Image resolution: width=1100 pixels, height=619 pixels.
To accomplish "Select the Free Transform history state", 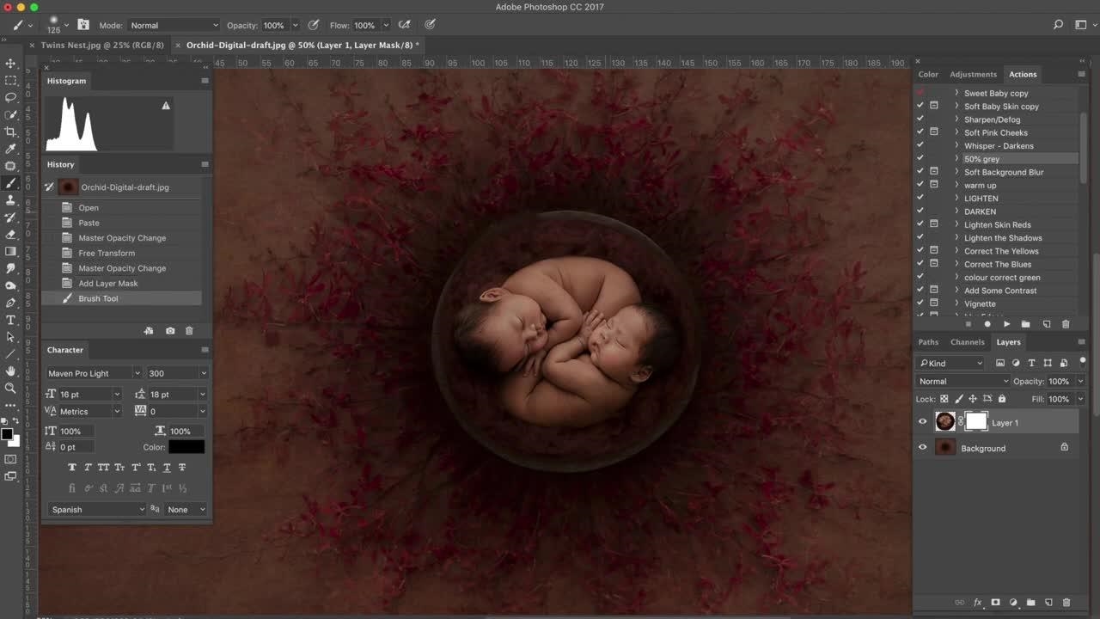I will pyautogui.click(x=107, y=253).
